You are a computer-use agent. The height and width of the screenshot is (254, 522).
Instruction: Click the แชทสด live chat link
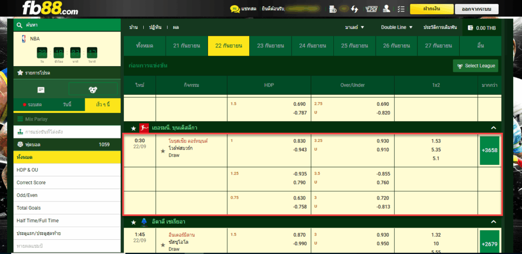tap(249, 9)
